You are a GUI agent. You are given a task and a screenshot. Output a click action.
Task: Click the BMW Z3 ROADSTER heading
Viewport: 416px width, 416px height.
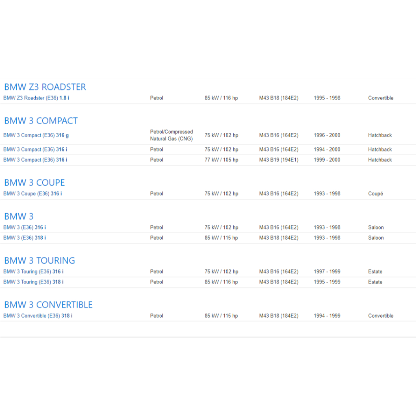click(45, 87)
